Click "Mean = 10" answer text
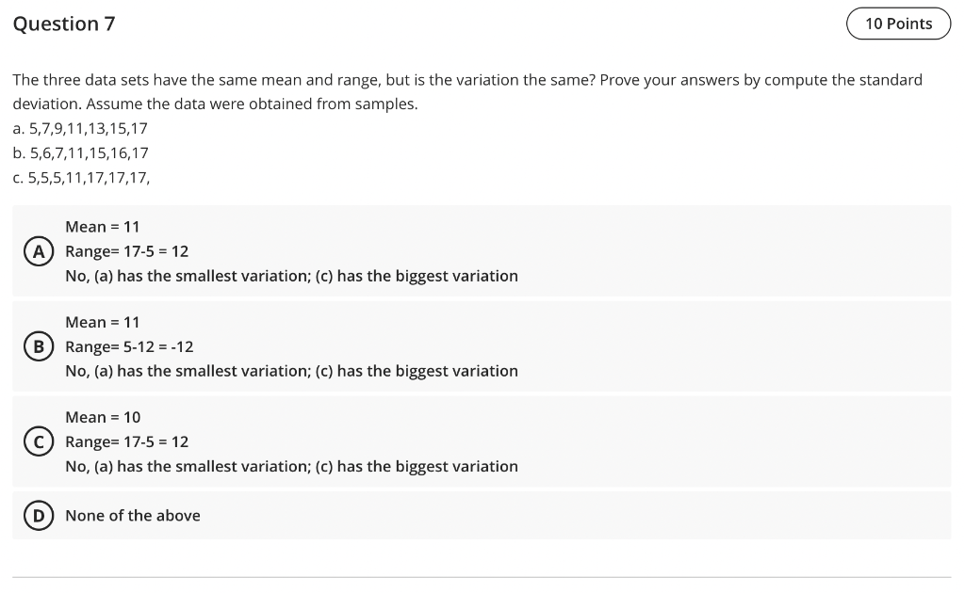 [103, 417]
